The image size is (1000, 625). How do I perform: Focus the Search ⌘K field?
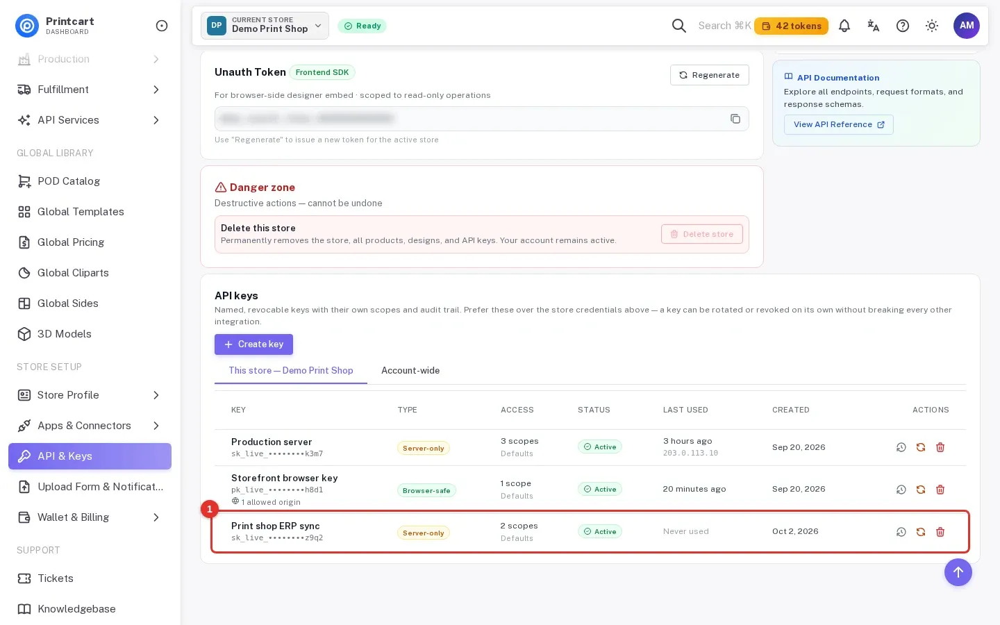point(724,26)
